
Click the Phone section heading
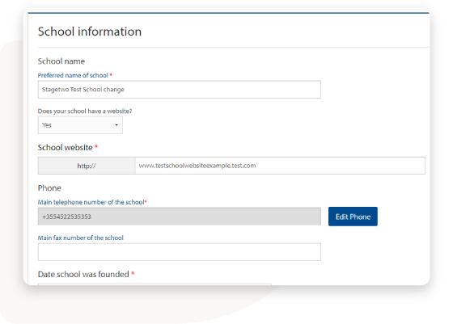click(x=49, y=188)
